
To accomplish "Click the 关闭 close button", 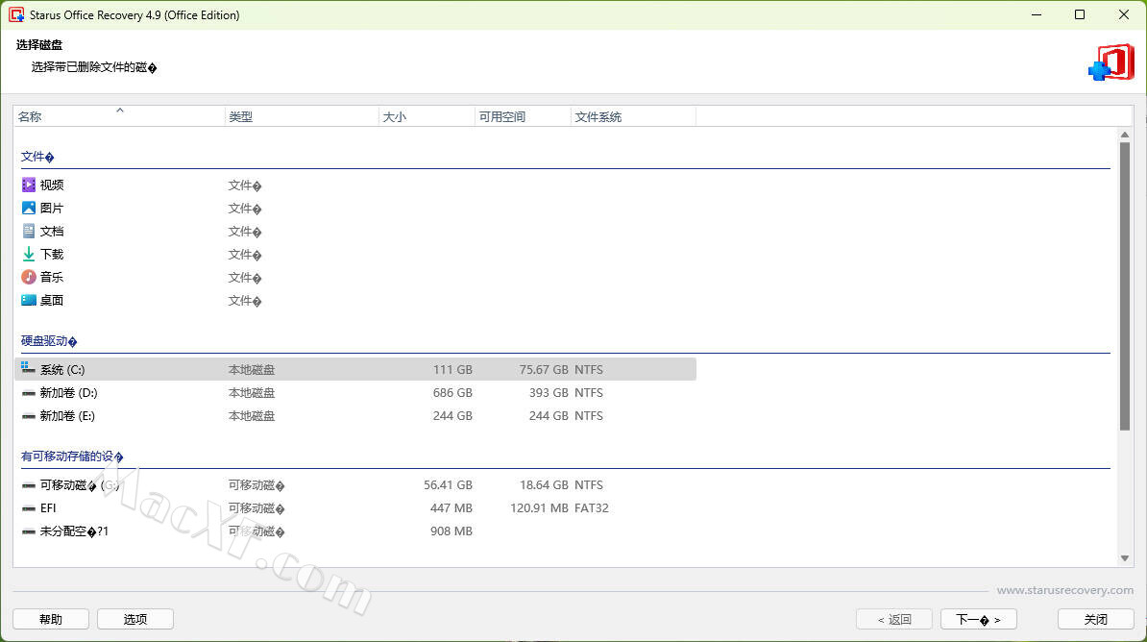I will [1096, 619].
